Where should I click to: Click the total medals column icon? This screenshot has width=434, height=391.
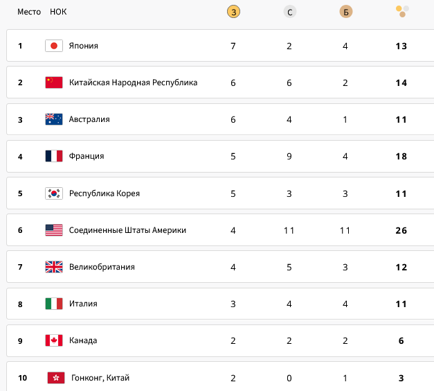(401, 10)
